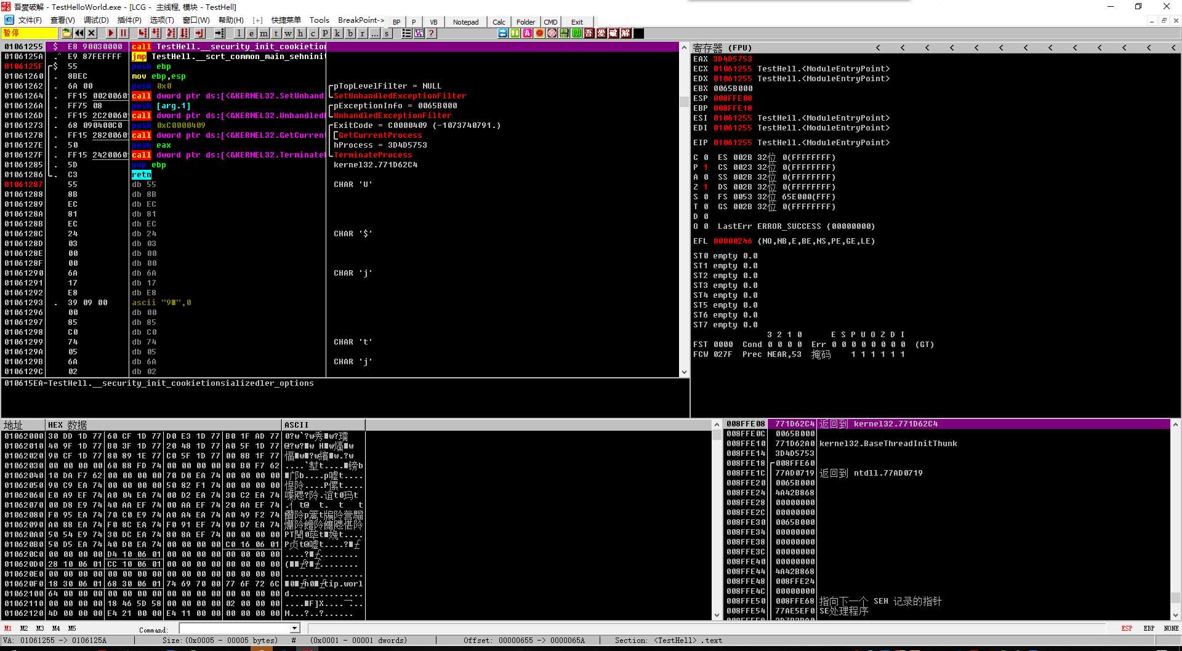Open Windows list with the 'w' button
The width and height of the screenshot is (1182, 651).
[x=288, y=33]
